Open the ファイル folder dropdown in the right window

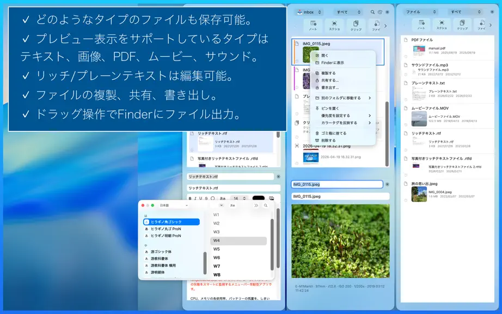click(x=420, y=12)
